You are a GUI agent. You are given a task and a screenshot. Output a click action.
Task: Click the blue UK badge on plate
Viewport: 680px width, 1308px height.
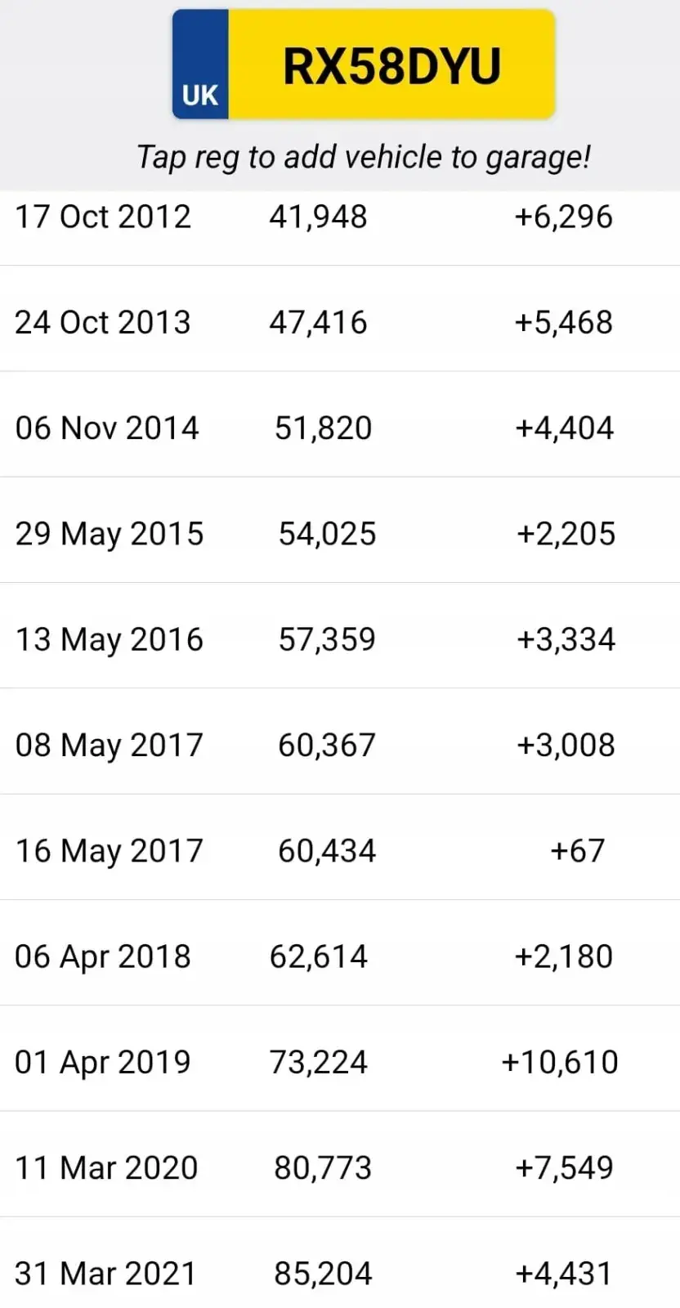pos(200,67)
